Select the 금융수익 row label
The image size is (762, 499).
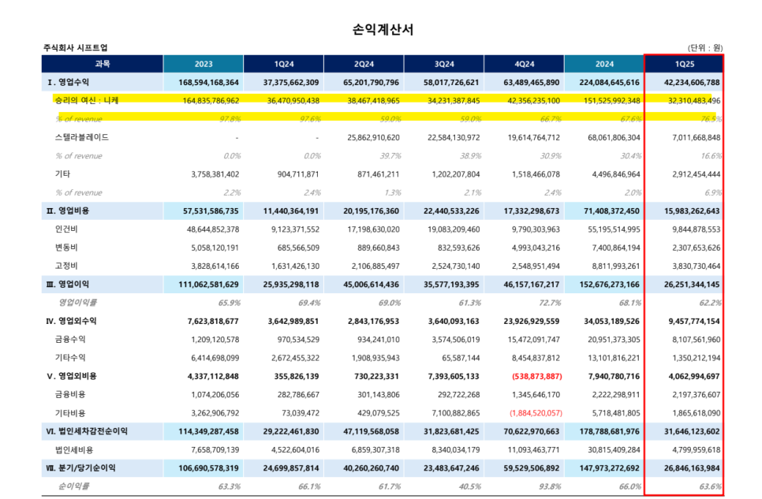tap(70, 339)
